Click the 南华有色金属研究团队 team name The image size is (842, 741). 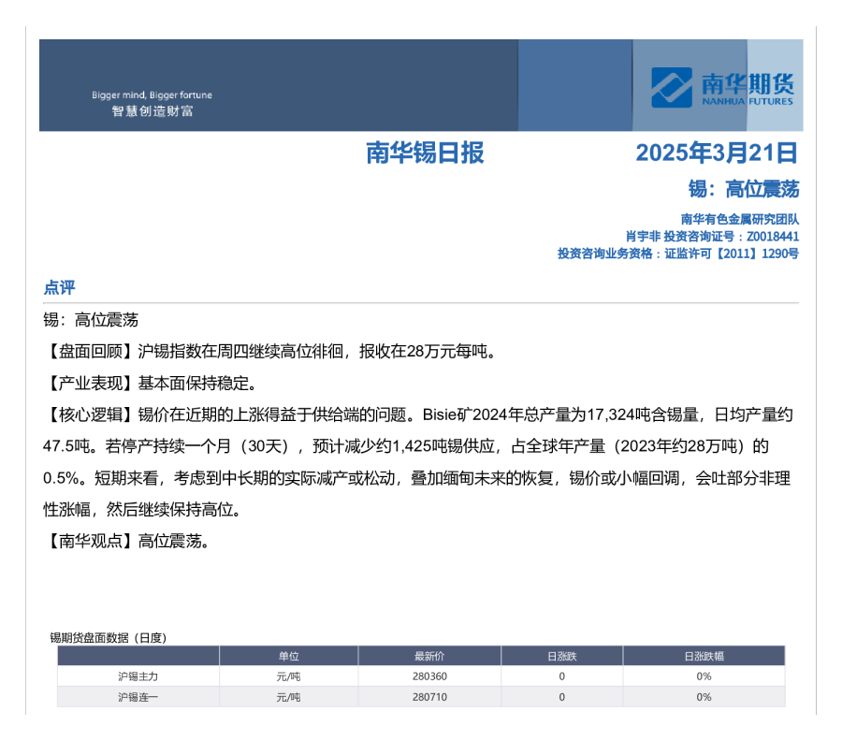click(740, 220)
